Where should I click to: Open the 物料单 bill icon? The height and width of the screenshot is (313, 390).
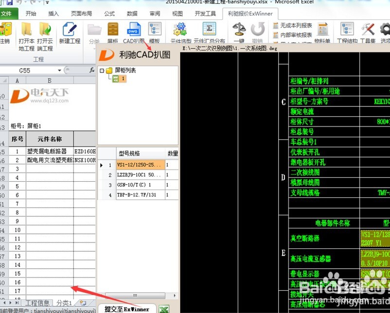(x=322, y=30)
